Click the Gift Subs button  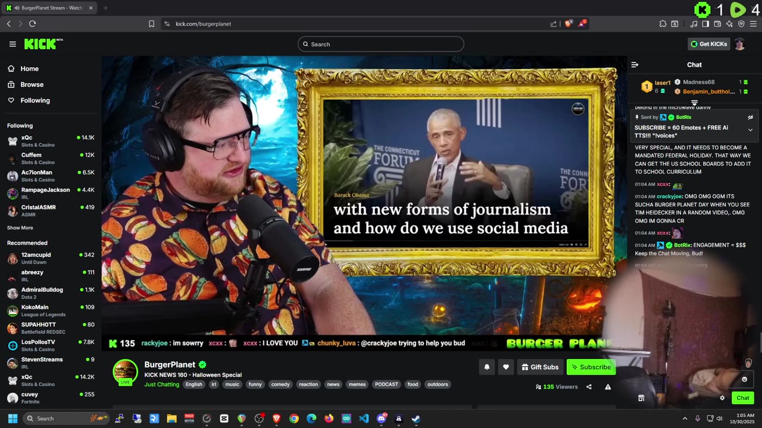pyautogui.click(x=541, y=367)
